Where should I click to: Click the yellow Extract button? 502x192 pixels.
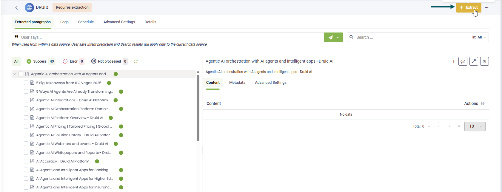468,7
